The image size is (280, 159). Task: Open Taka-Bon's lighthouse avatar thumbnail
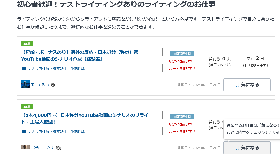click(x=25, y=84)
